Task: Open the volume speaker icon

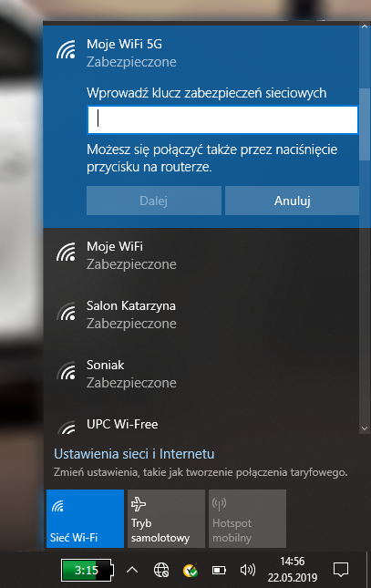Action: coord(248,571)
